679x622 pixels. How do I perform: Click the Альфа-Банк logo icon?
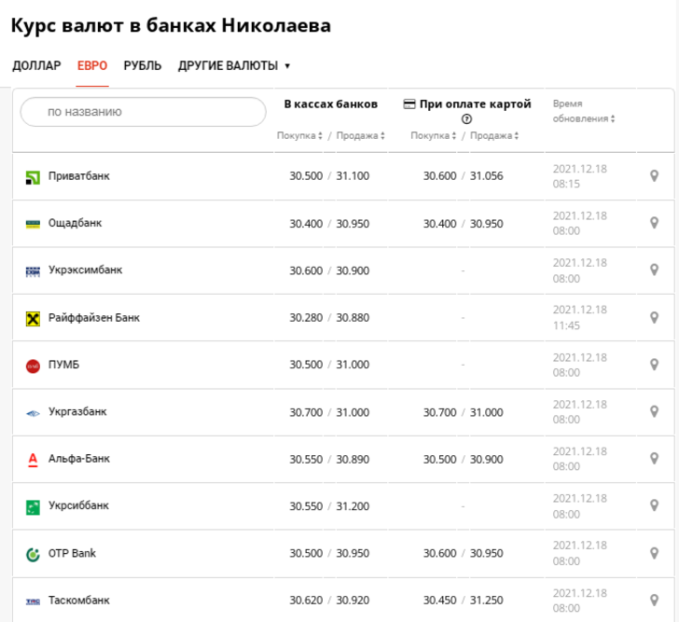point(33,459)
